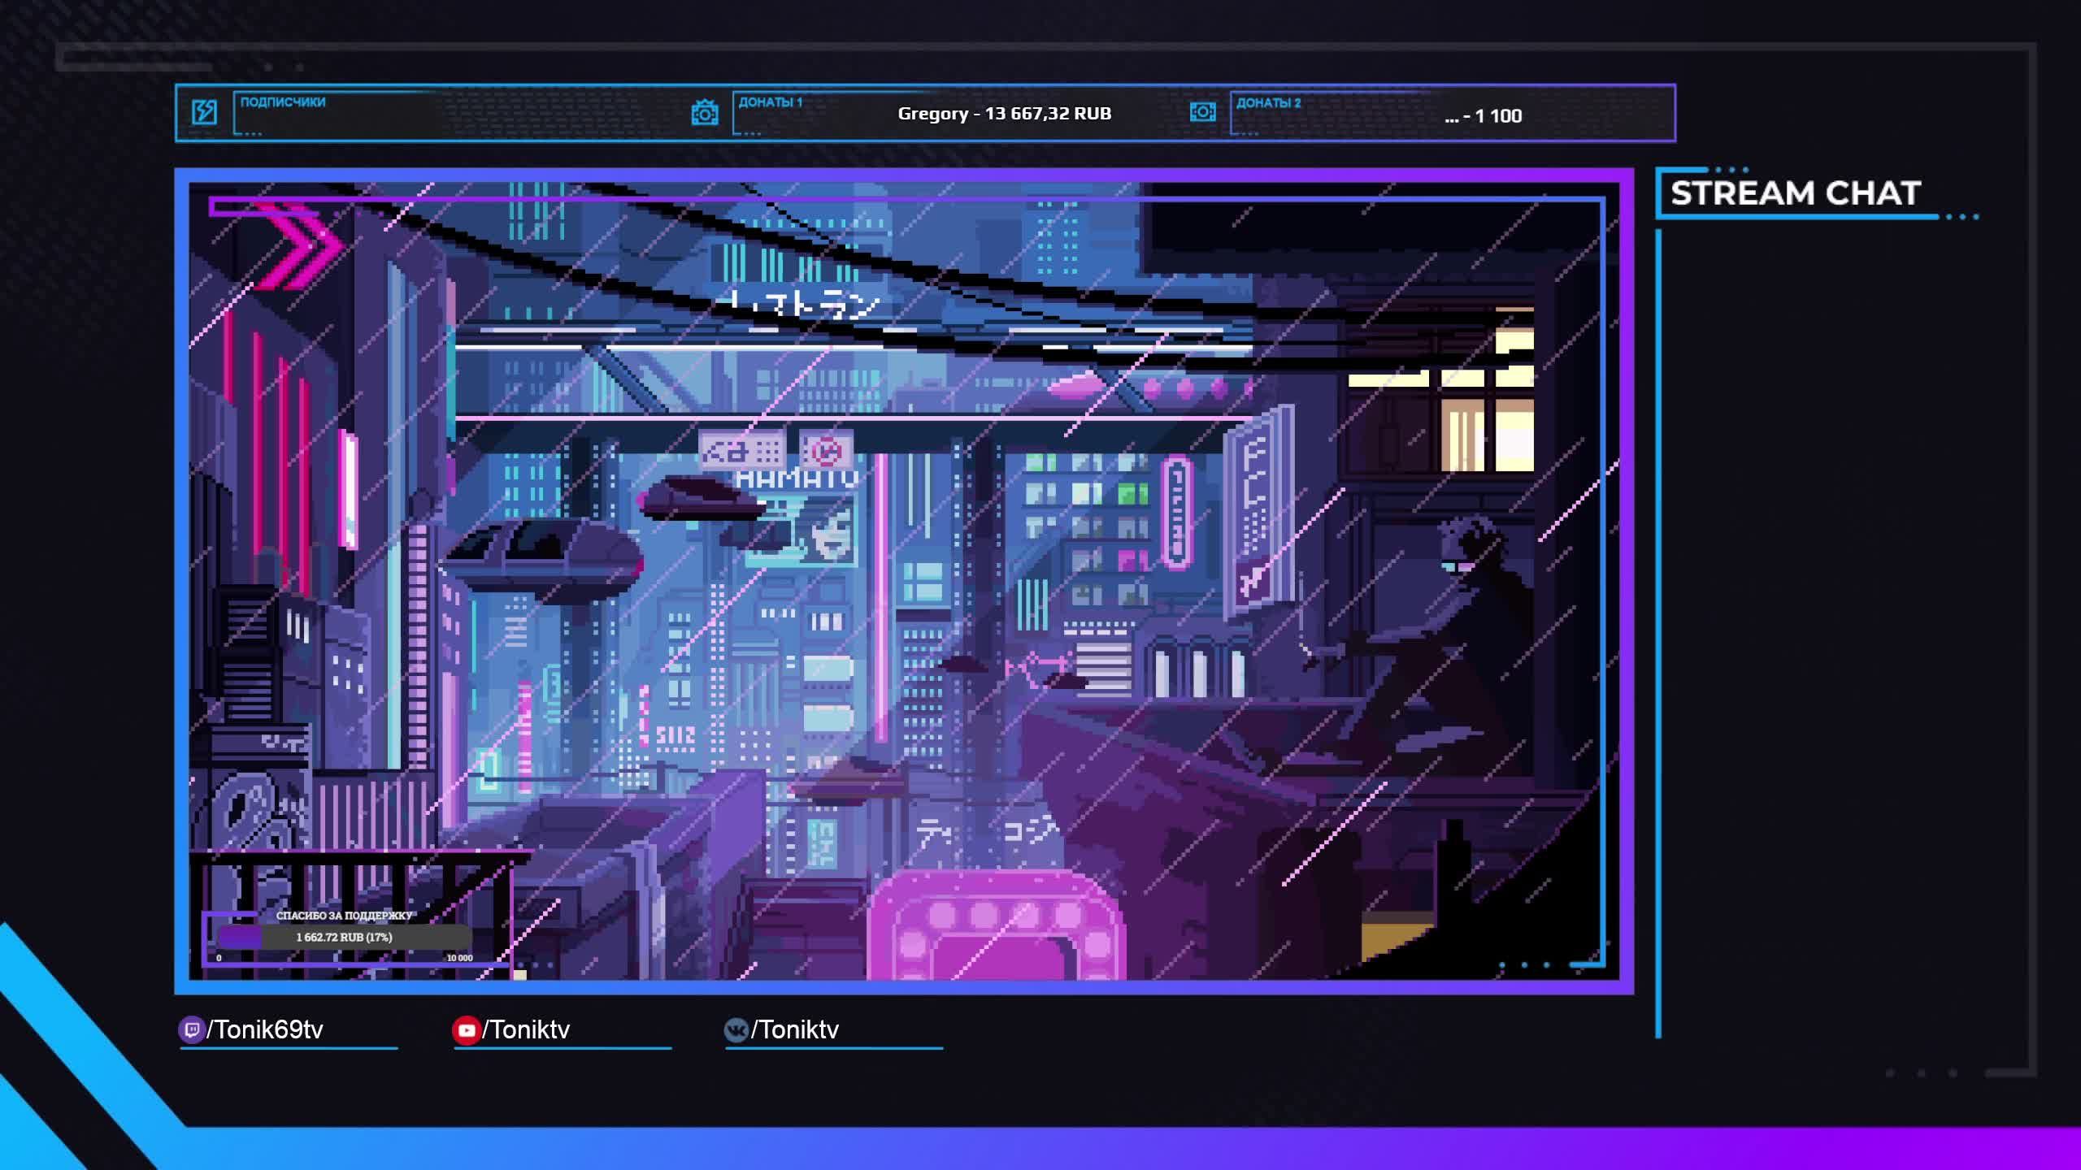
Task: Open the /Tonik69tv Twitch link
Action: (x=265, y=1030)
